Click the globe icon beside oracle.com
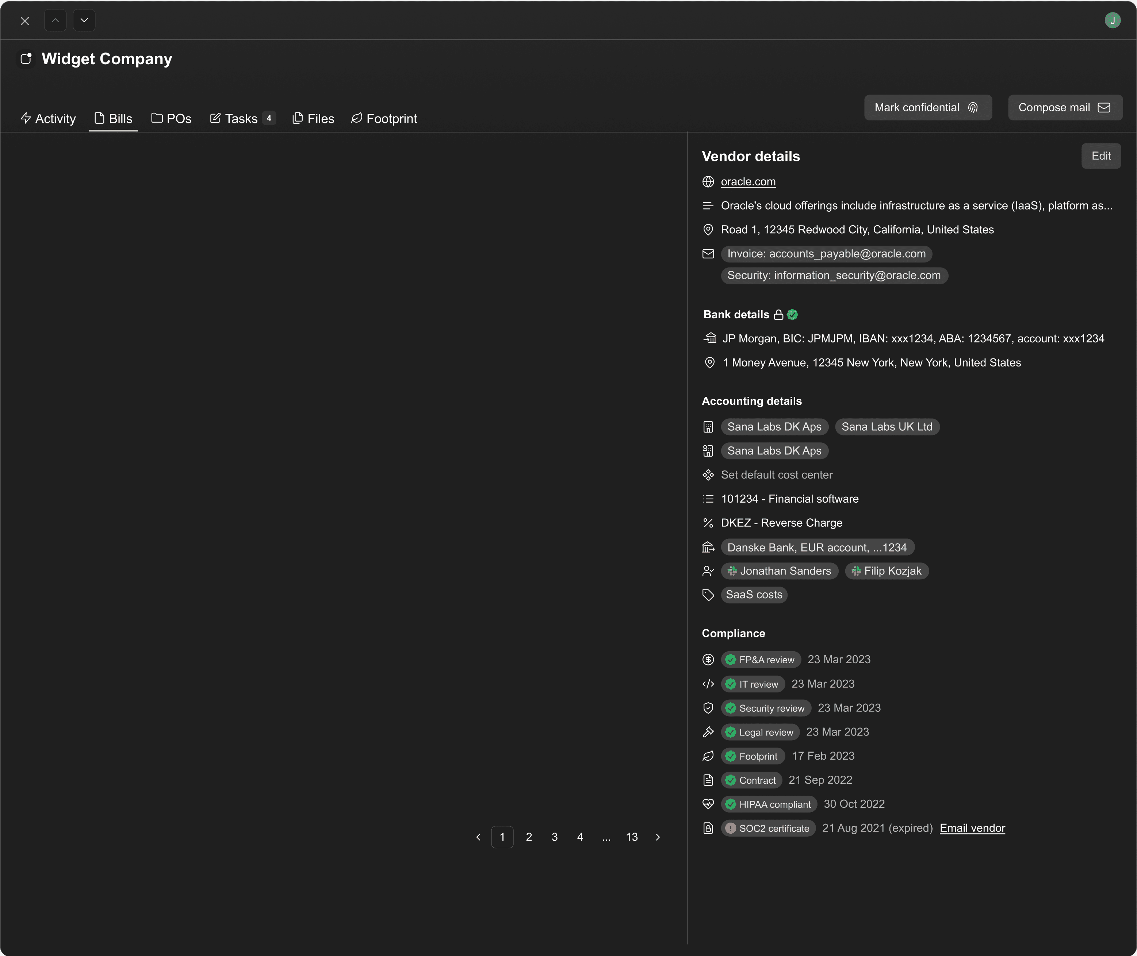Image resolution: width=1137 pixels, height=956 pixels. coord(708,181)
